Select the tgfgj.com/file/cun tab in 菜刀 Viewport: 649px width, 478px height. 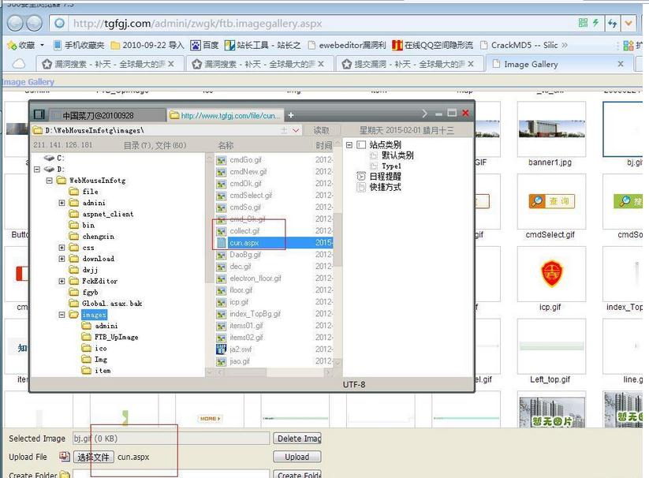pos(226,115)
